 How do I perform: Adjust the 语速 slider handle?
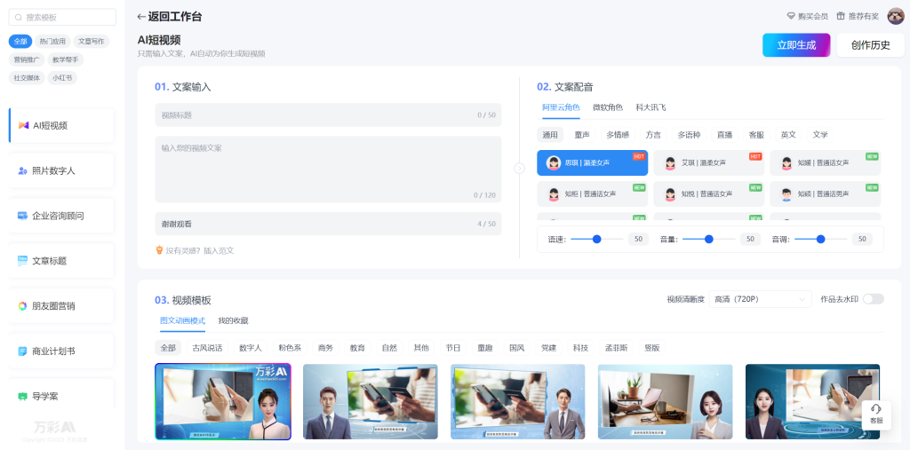(596, 239)
